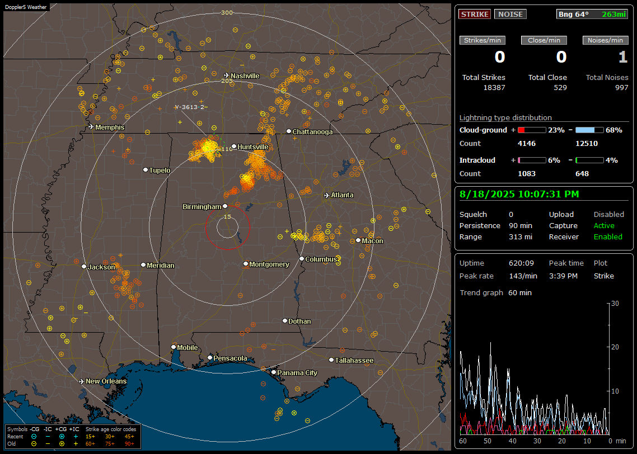Click the Memphis airport marker icon
The width and height of the screenshot is (637, 454).
pyautogui.click(x=91, y=127)
